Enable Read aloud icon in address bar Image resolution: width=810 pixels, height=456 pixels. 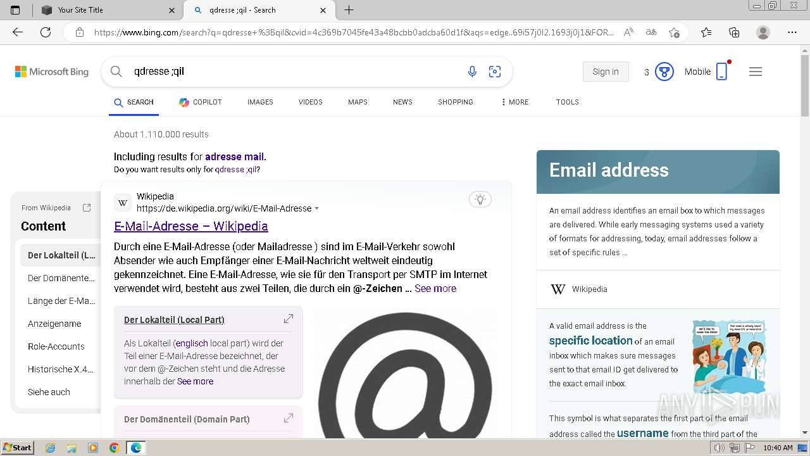628,32
